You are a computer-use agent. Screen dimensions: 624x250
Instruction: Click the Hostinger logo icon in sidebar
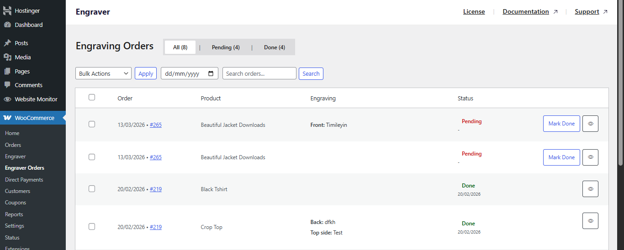(7, 10)
